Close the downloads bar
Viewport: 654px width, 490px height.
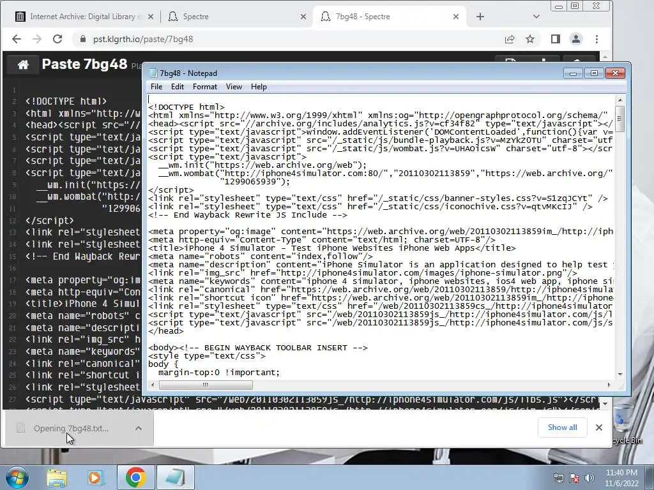[599, 427]
